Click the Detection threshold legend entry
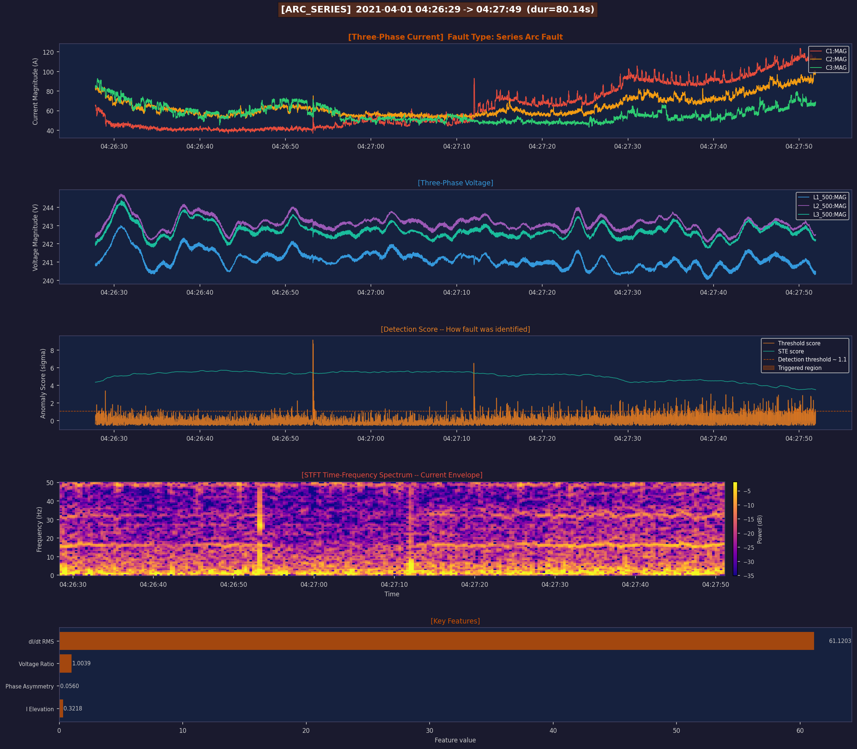 (x=812, y=359)
